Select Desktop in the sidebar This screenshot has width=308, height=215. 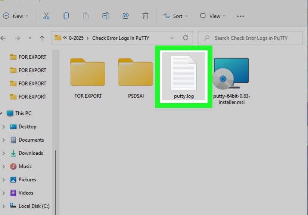pos(23,127)
